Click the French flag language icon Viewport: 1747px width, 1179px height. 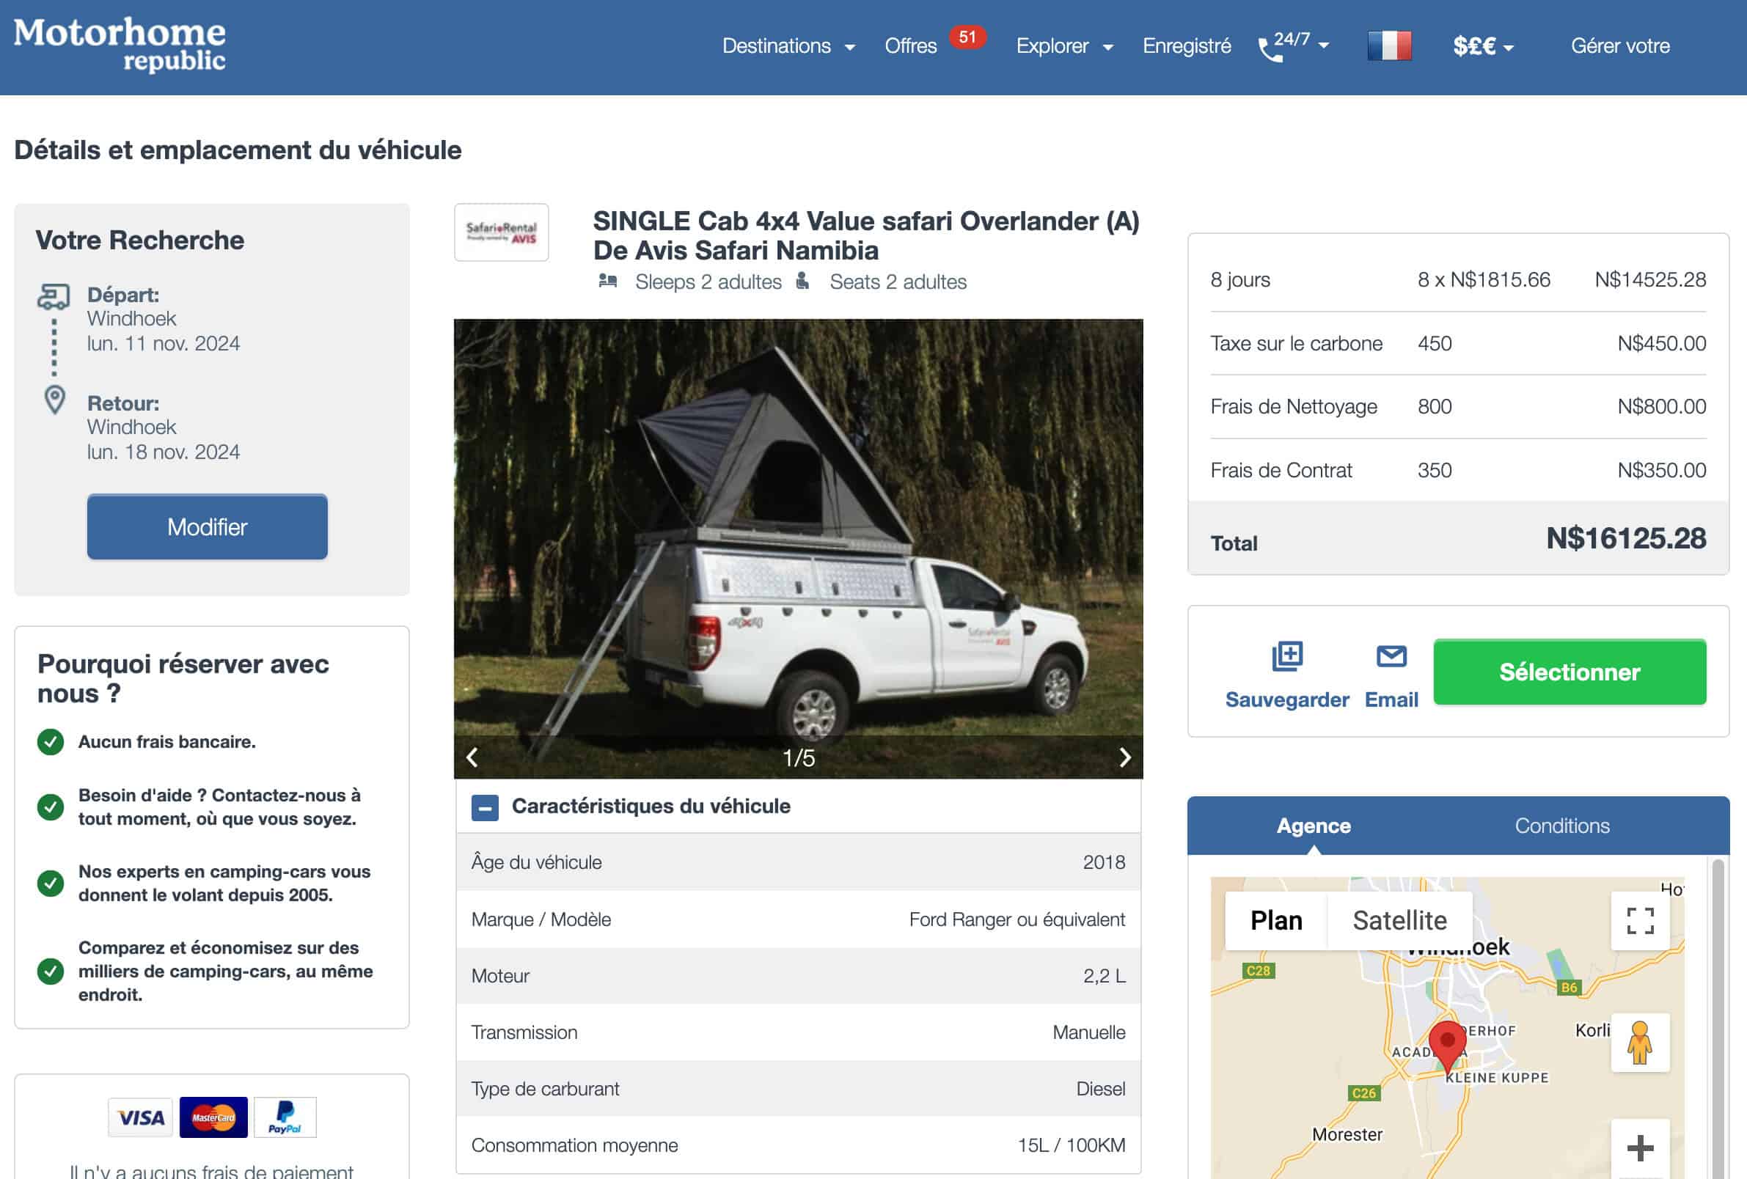[1388, 46]
